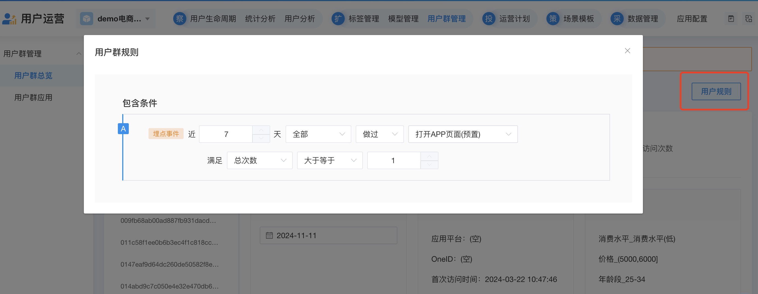The image size is (758, 294).
Task: Click the 察 circle icon
Action: tap(179, 19)
